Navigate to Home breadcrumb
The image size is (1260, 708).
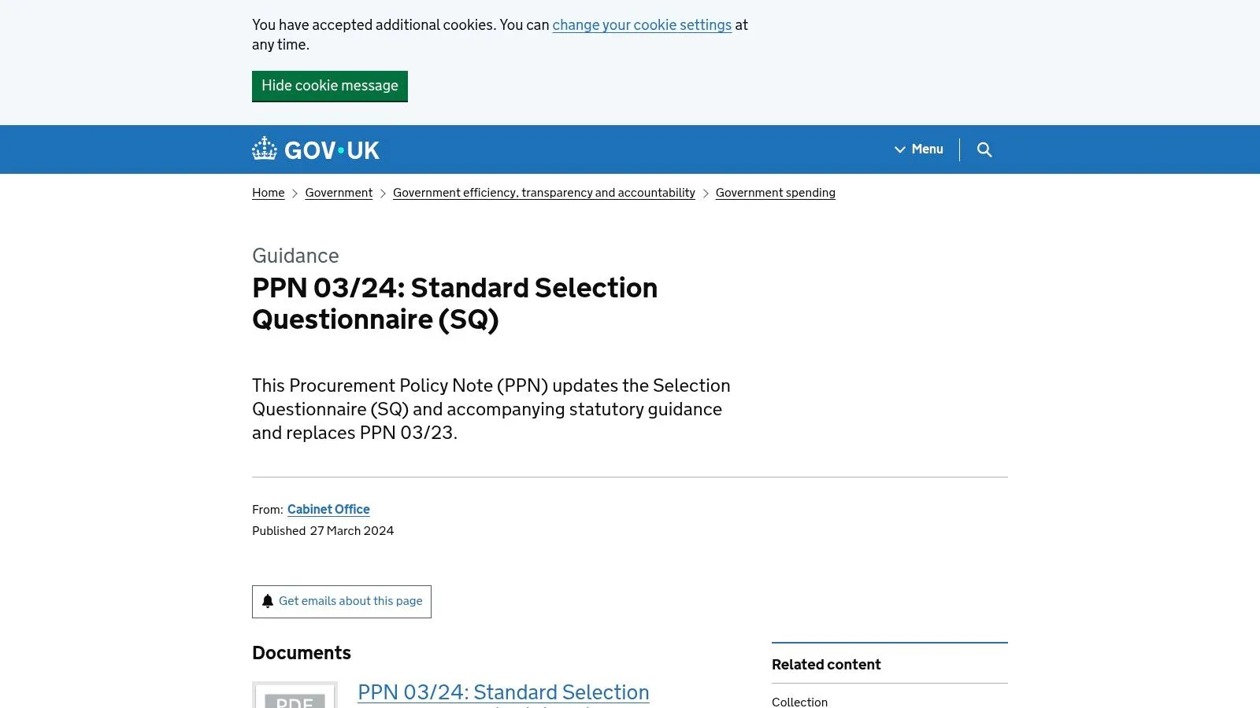(268, 192)
